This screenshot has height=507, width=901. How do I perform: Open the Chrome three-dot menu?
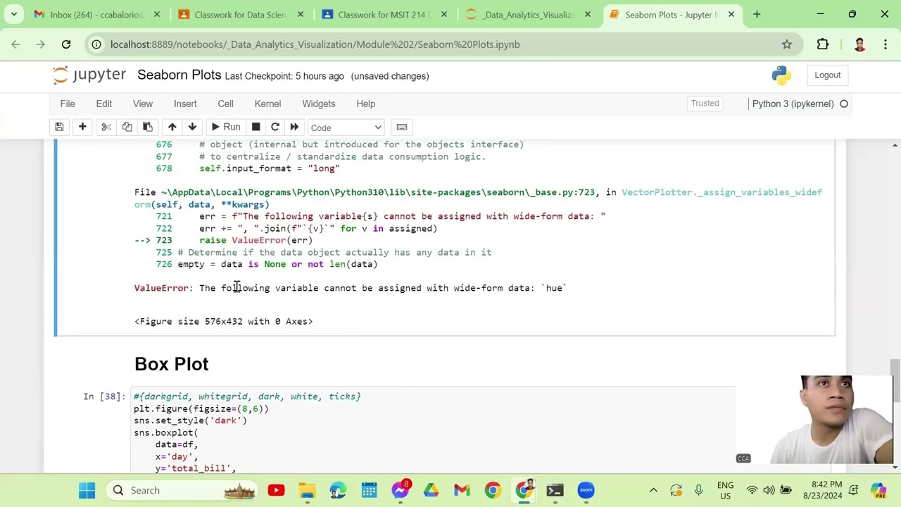tap(885, 44)
